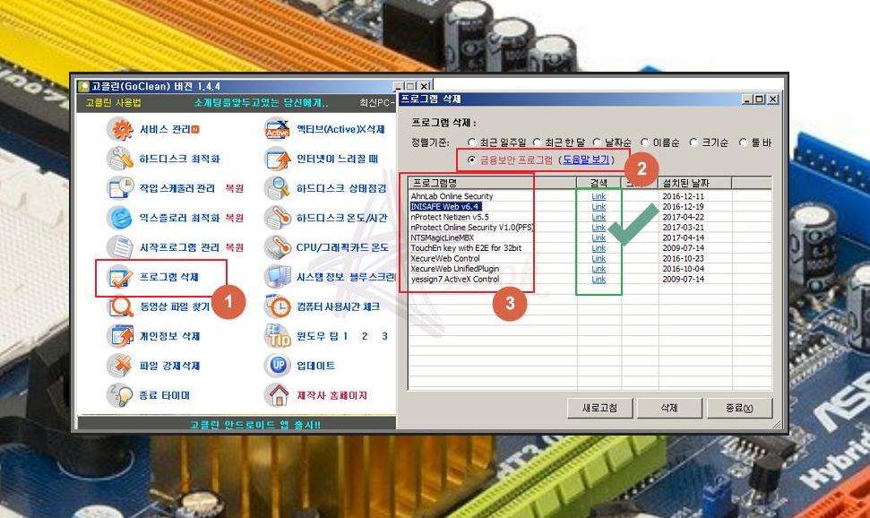870x518 pixels.
Task: Click the 윈도우 팁 Tip icon
Action: pos(278,336)
